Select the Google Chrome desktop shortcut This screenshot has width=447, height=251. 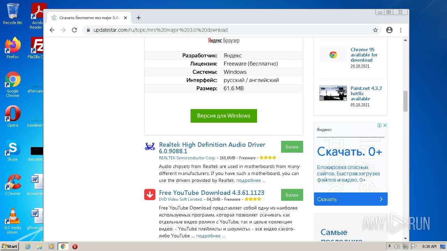[13, 85]
